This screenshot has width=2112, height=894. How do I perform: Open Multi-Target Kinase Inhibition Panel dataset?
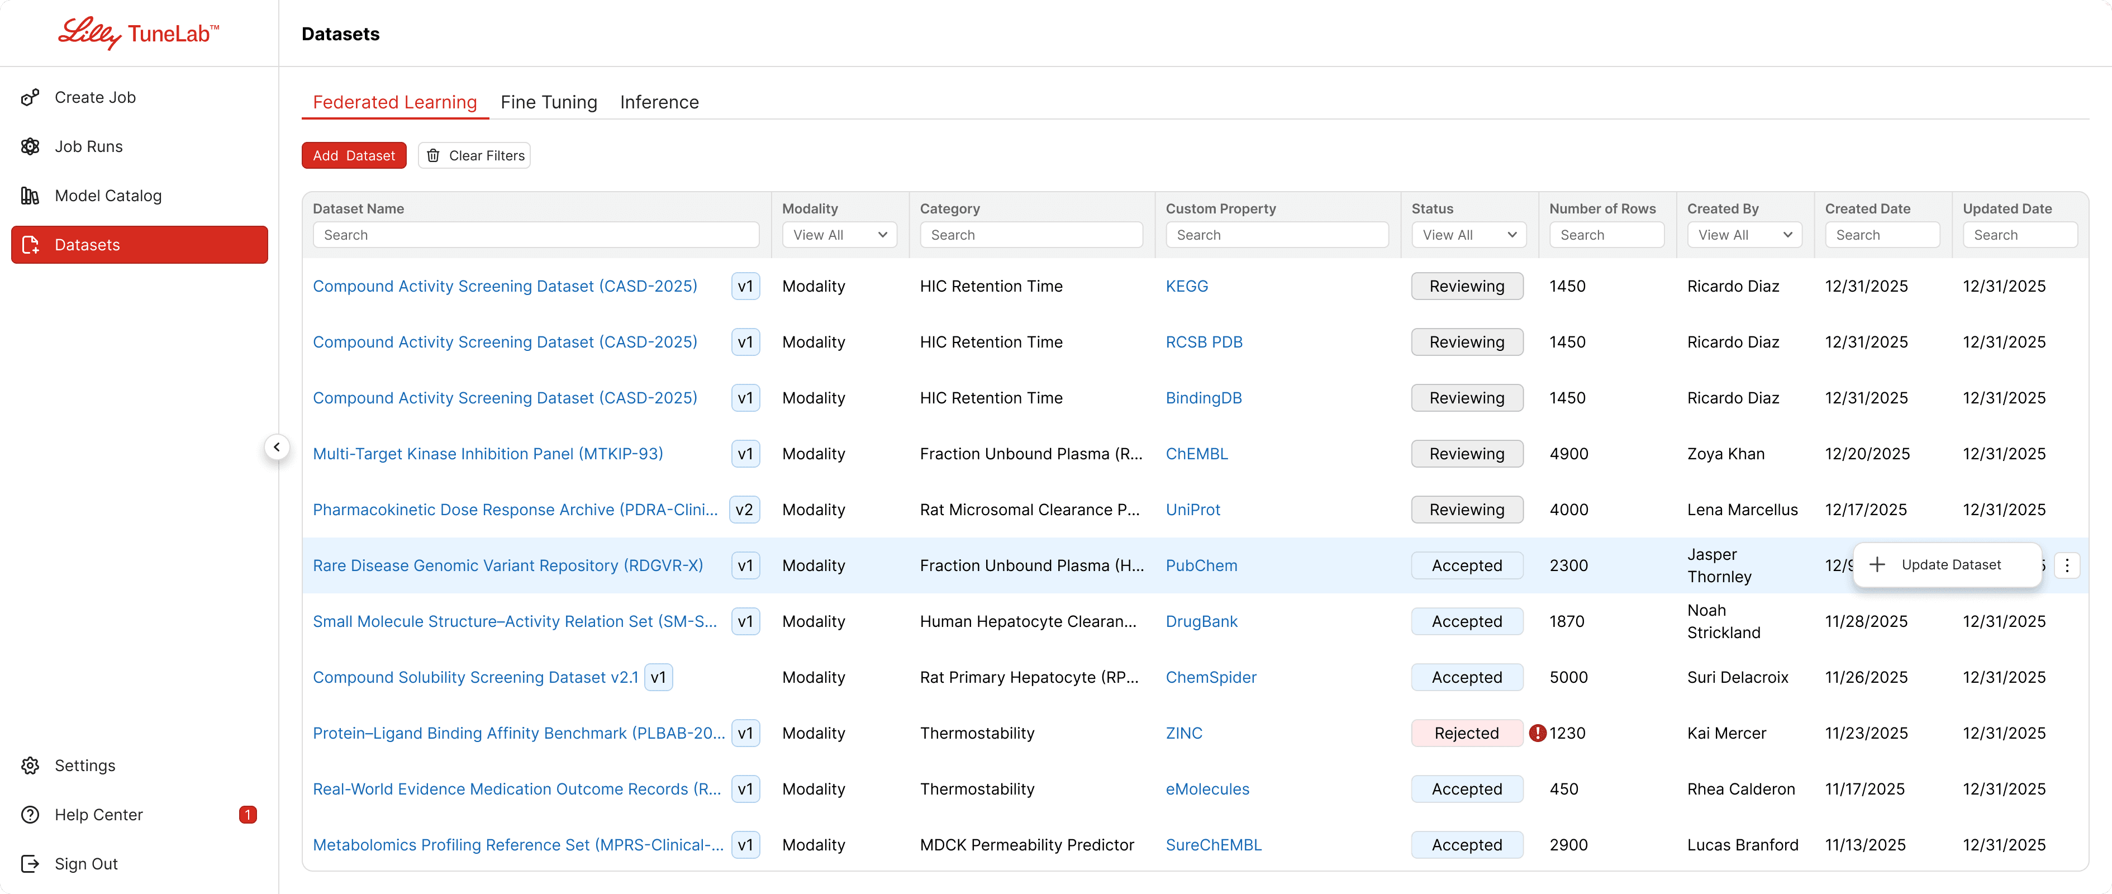point(488,454)
